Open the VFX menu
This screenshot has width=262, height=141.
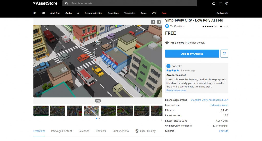click(154, 13)
